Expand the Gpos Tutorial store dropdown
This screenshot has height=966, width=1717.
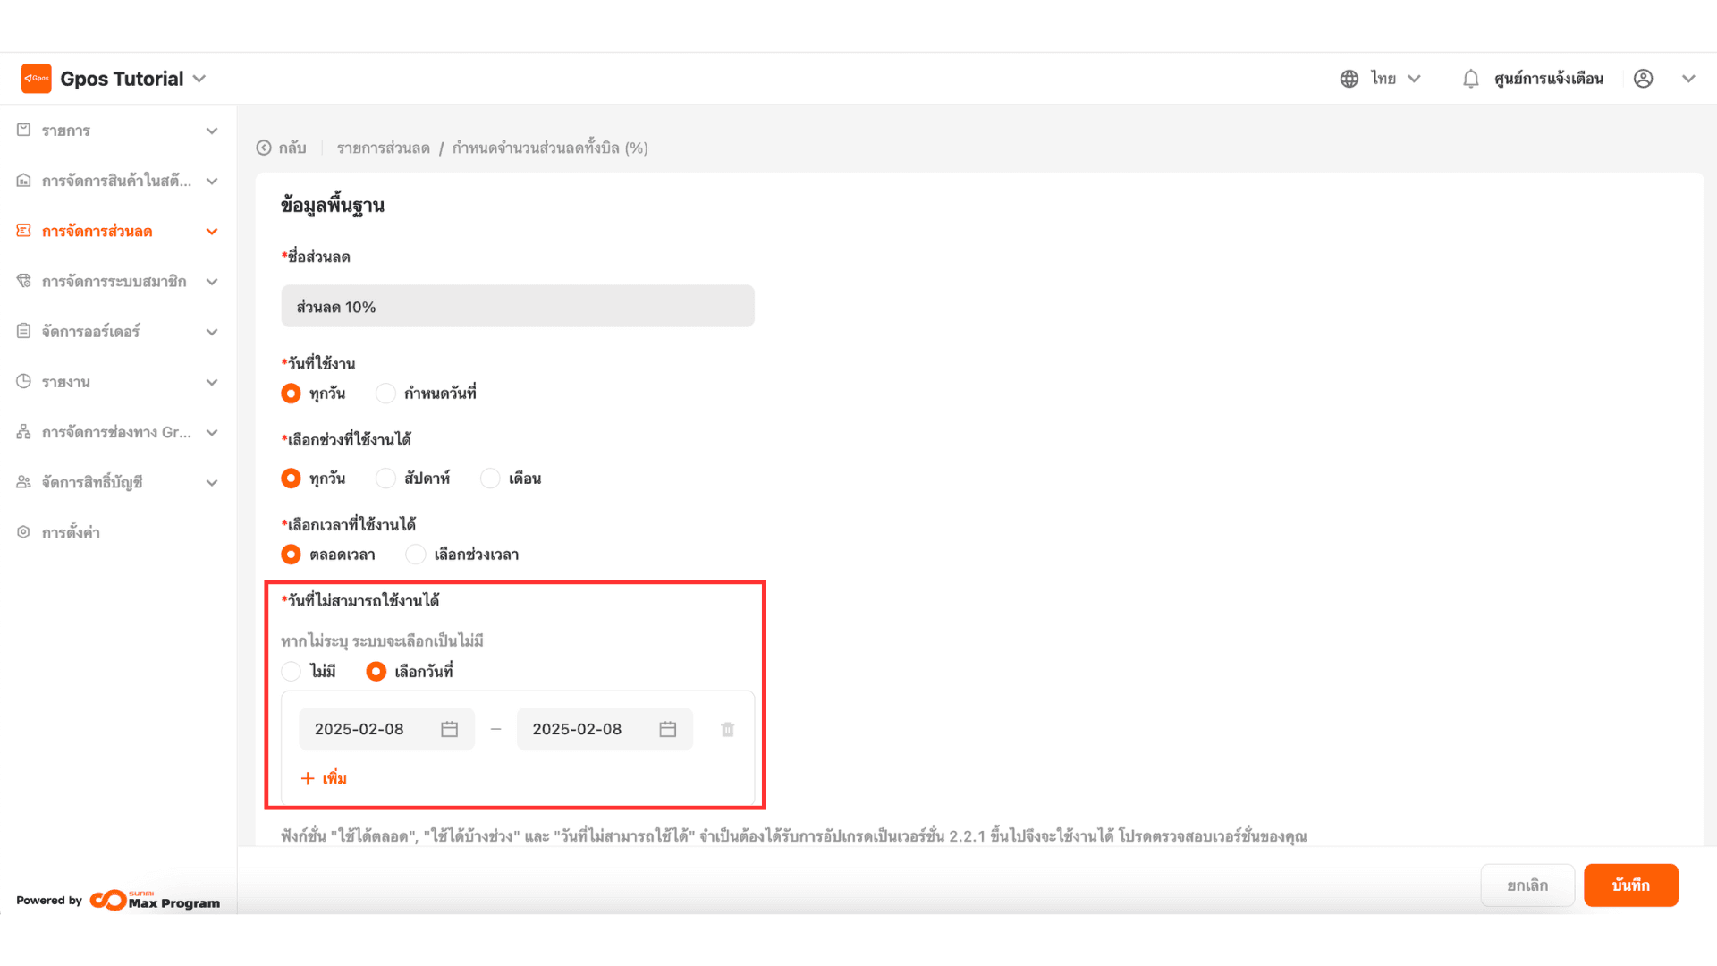tap(199, 79)
